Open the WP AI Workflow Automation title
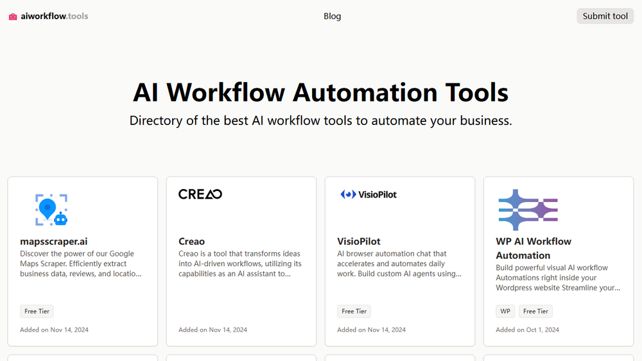The image size is (642, 361). [x=533, y=248]
